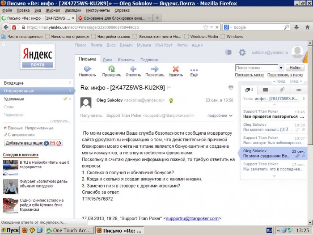The image size is (313, 235).
Task: Delete the message with the red X icon
Action: pyautogui.click(x=176, y=69)
